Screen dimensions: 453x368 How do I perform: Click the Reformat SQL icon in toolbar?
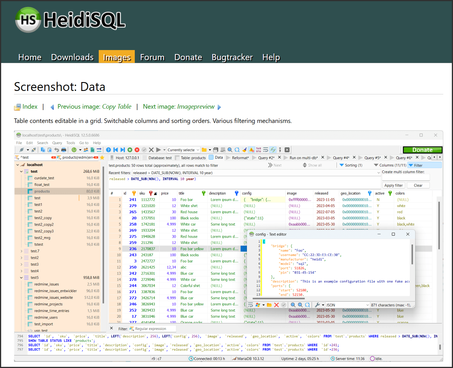(x=273, y=150)
